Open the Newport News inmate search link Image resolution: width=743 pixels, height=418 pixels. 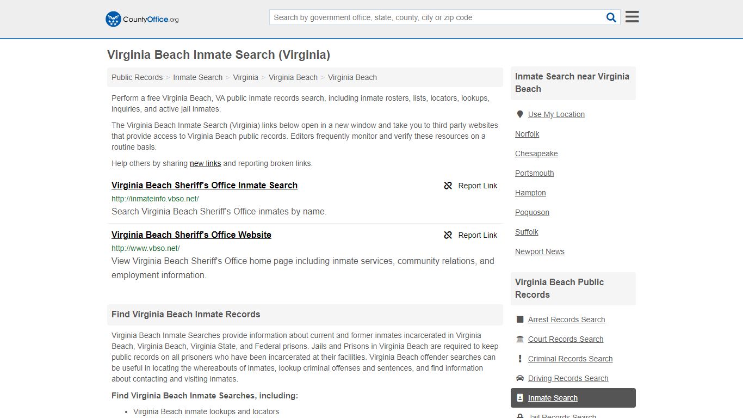(x=540, y=251)
